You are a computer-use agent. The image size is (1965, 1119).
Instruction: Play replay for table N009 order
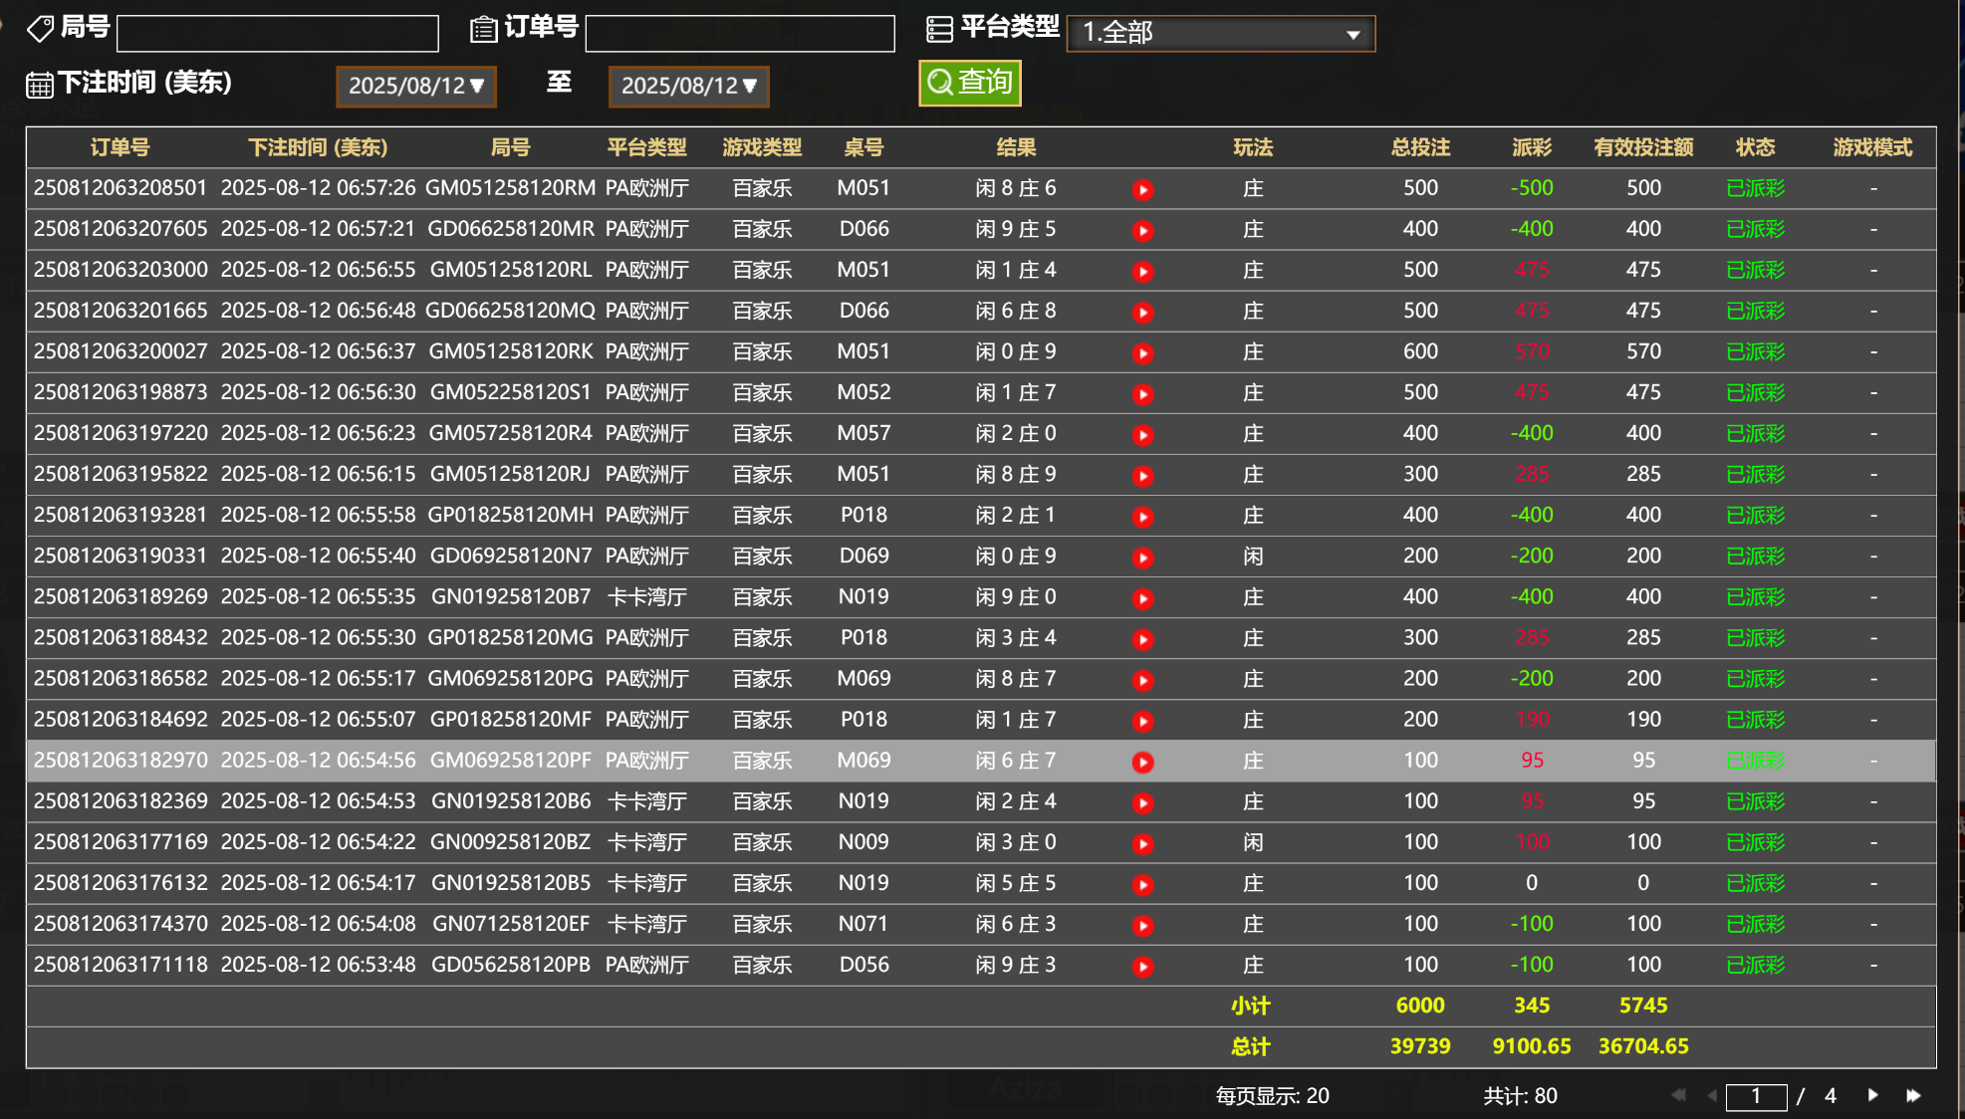tap(1142, 843)
